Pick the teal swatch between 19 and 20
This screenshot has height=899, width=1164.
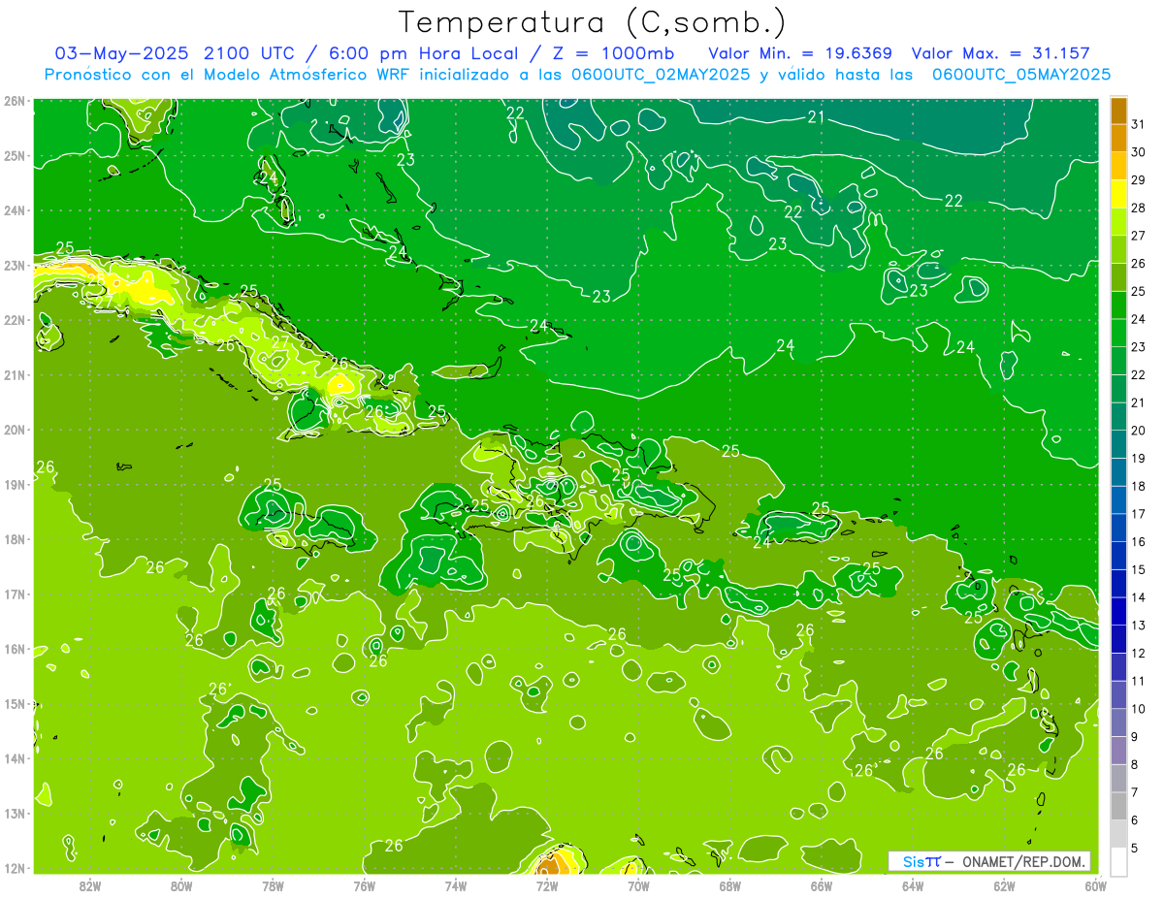pos(1118,445)
